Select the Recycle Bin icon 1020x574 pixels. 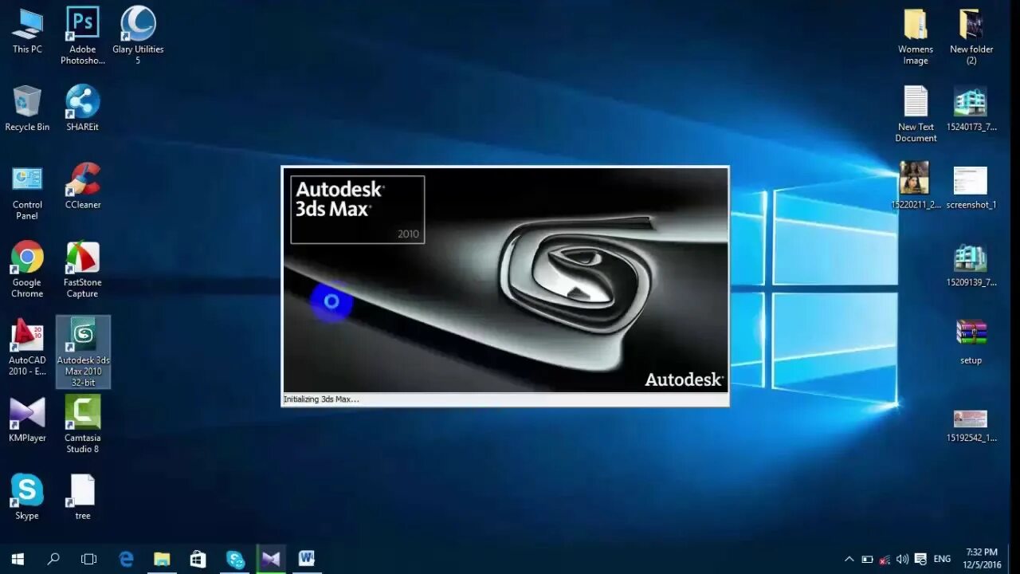(27, 108)
